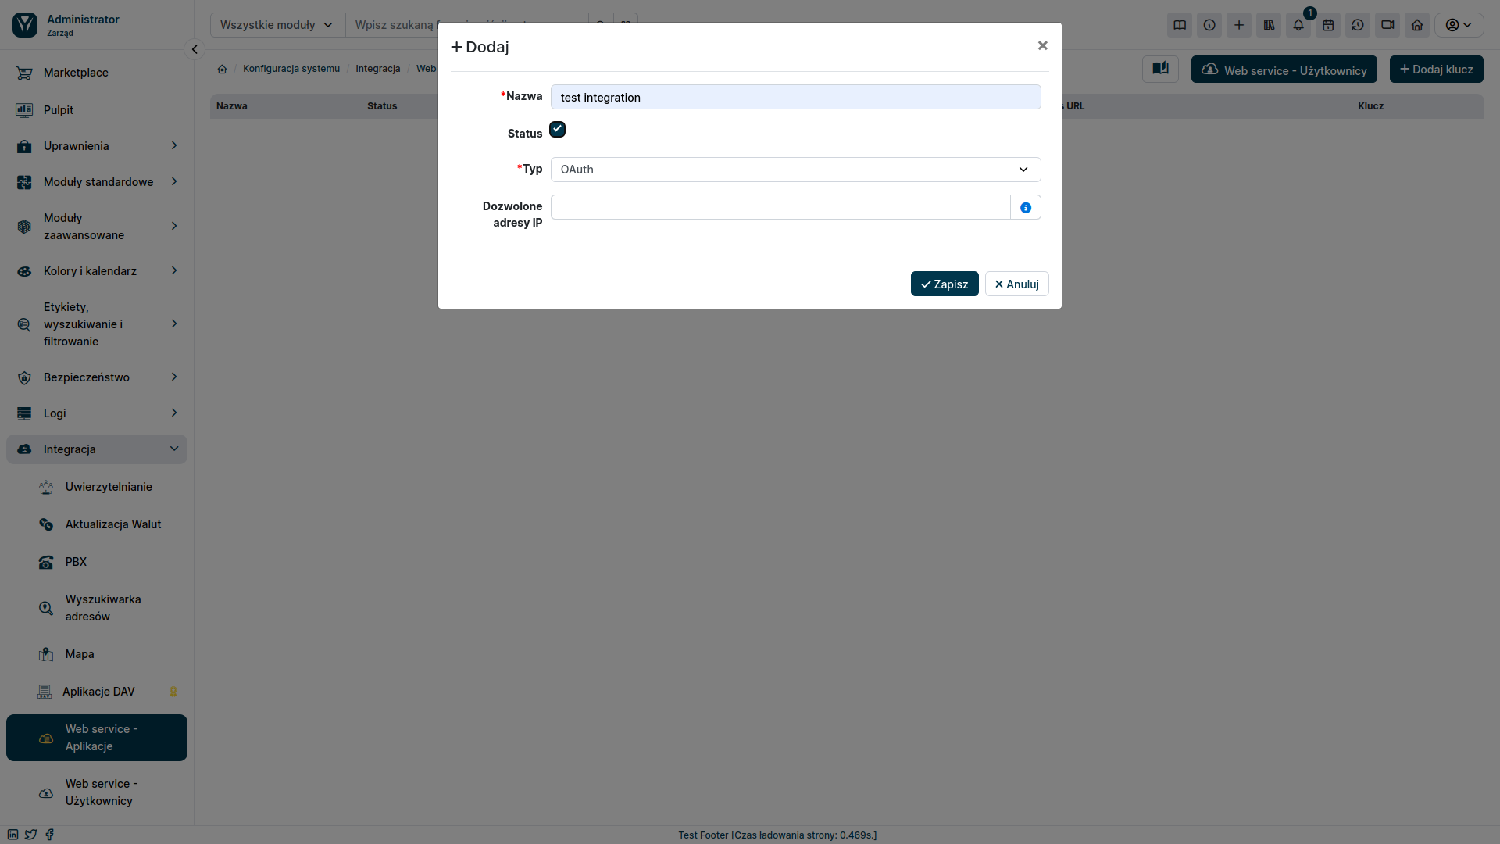Open the Moduły zaawansowane menu
The image size is (1500, 844).
(x=99, y=226)
